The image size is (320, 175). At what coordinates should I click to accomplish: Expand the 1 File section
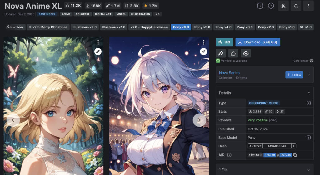pos(308,170)
